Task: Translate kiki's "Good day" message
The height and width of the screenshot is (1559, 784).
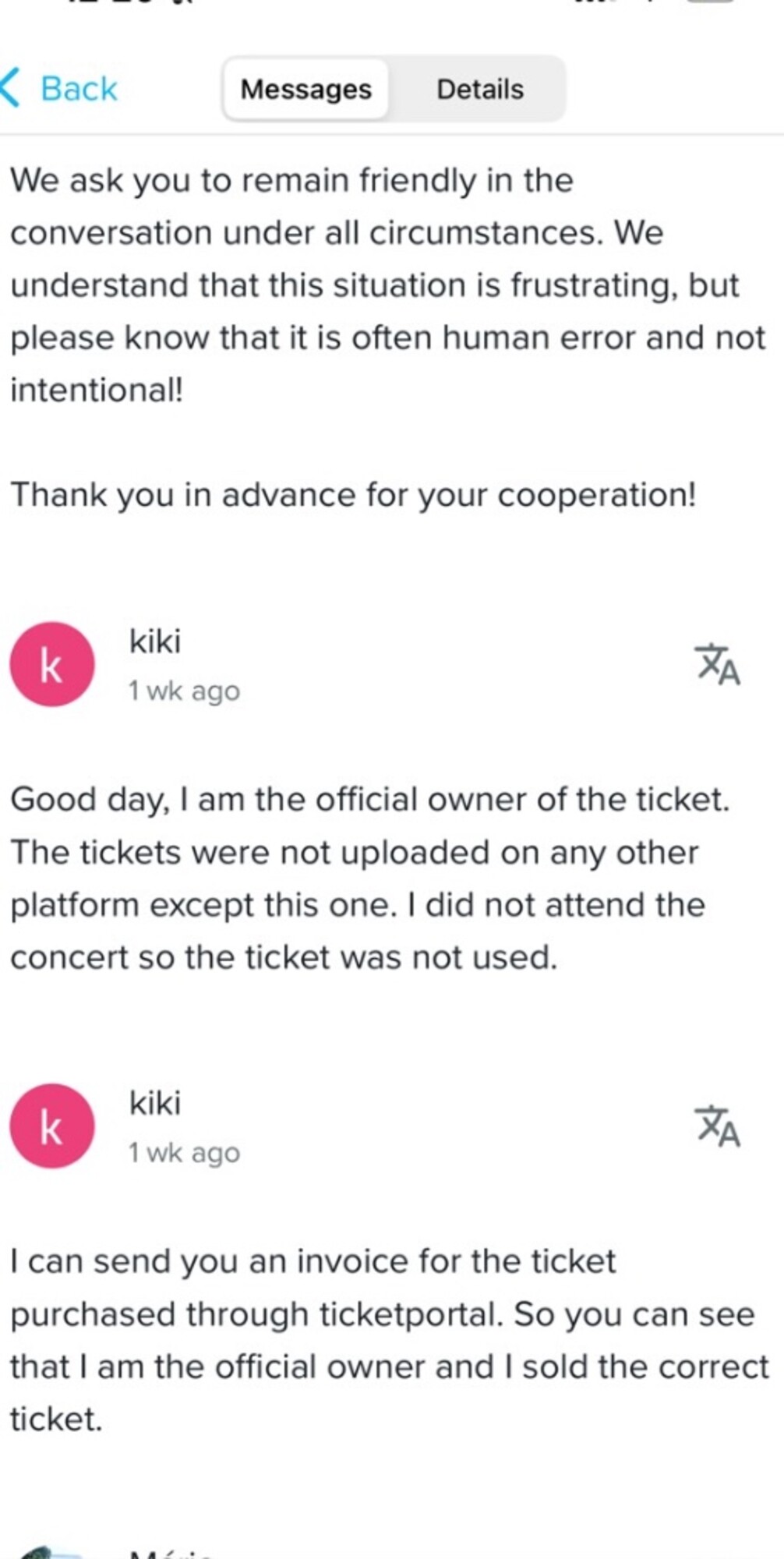Action: click(x=717, y=665)
